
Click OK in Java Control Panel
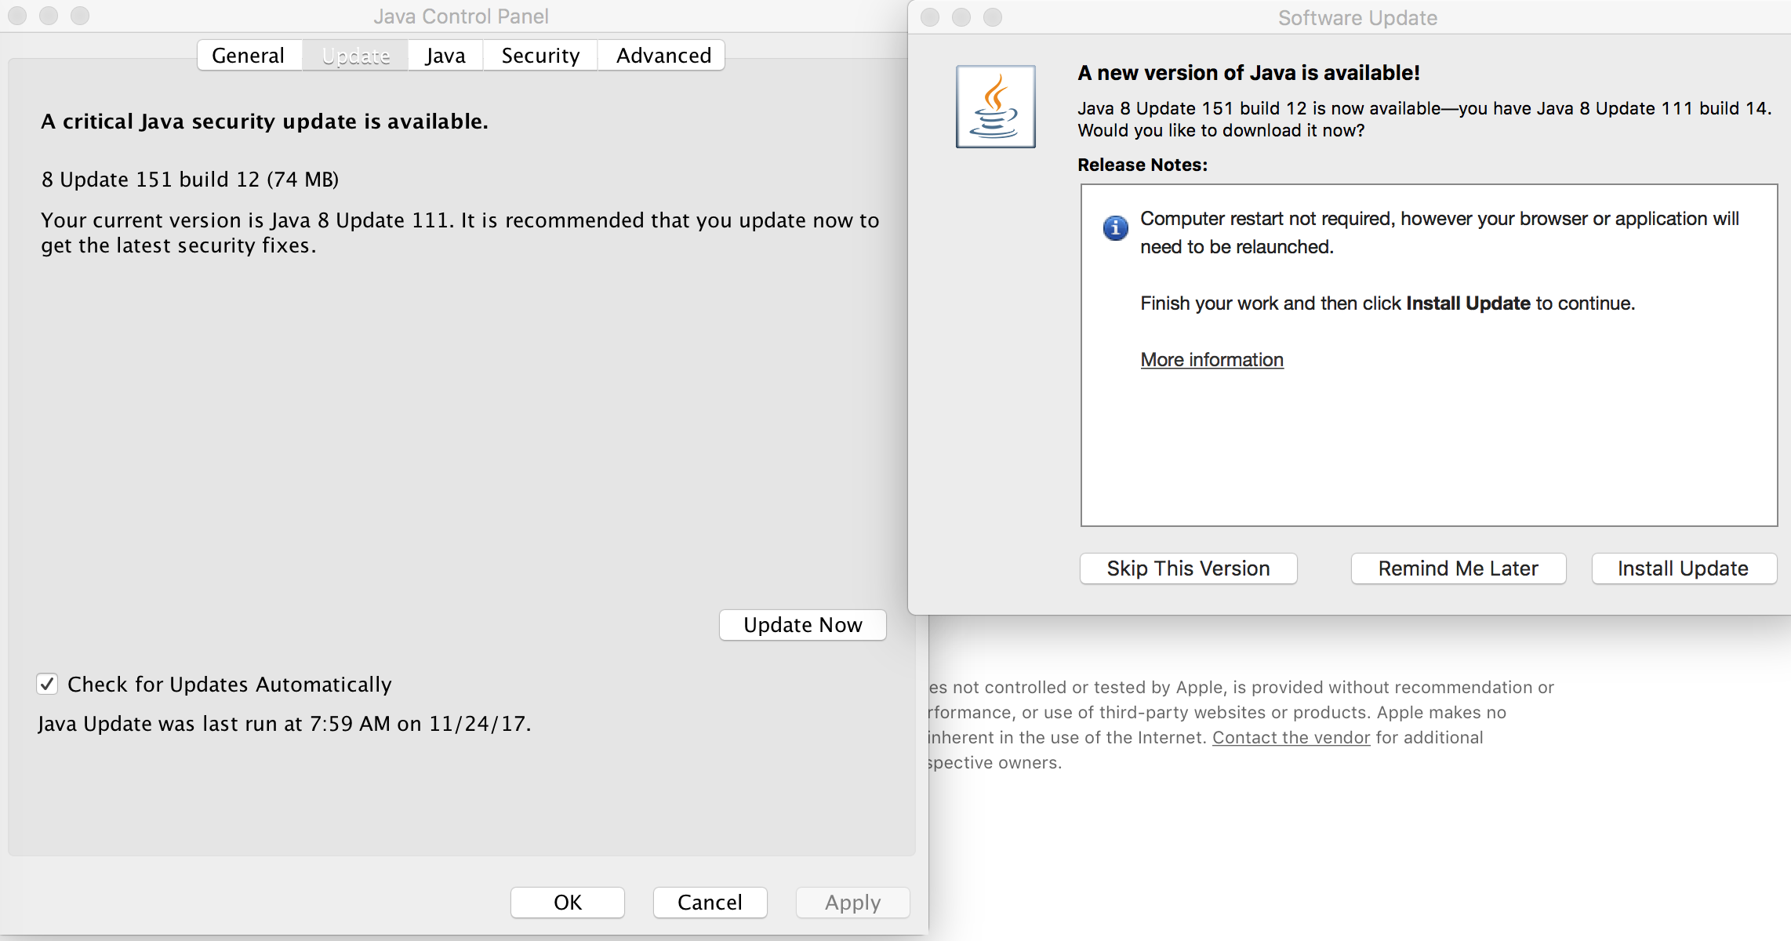(x=568, y=902)
